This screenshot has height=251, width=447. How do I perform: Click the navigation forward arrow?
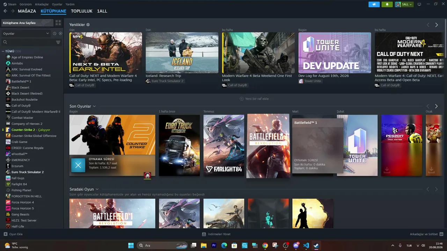tap(13, 11)
